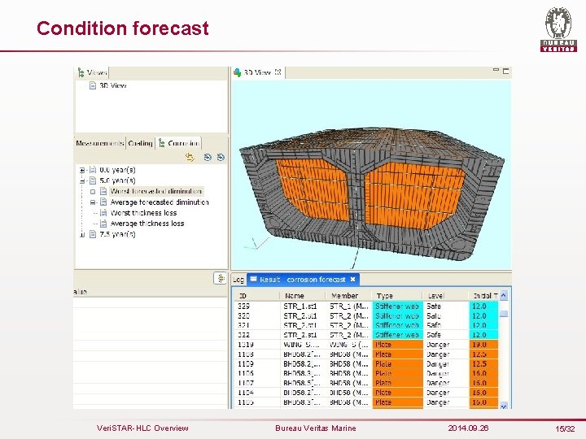Click the yellow link-with-editor arrows icon
The image size is (586, 439).
tap(190, 158)
